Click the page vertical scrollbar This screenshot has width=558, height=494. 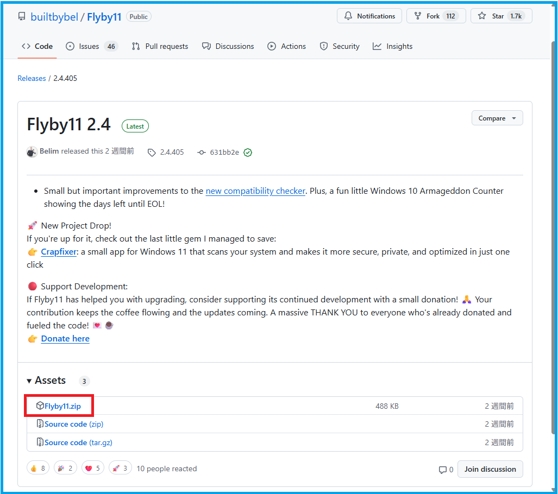pyautogui.click(x=553, y=237)
